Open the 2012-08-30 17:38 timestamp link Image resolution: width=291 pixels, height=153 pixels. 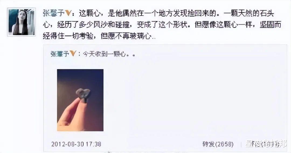pos(76,144)
